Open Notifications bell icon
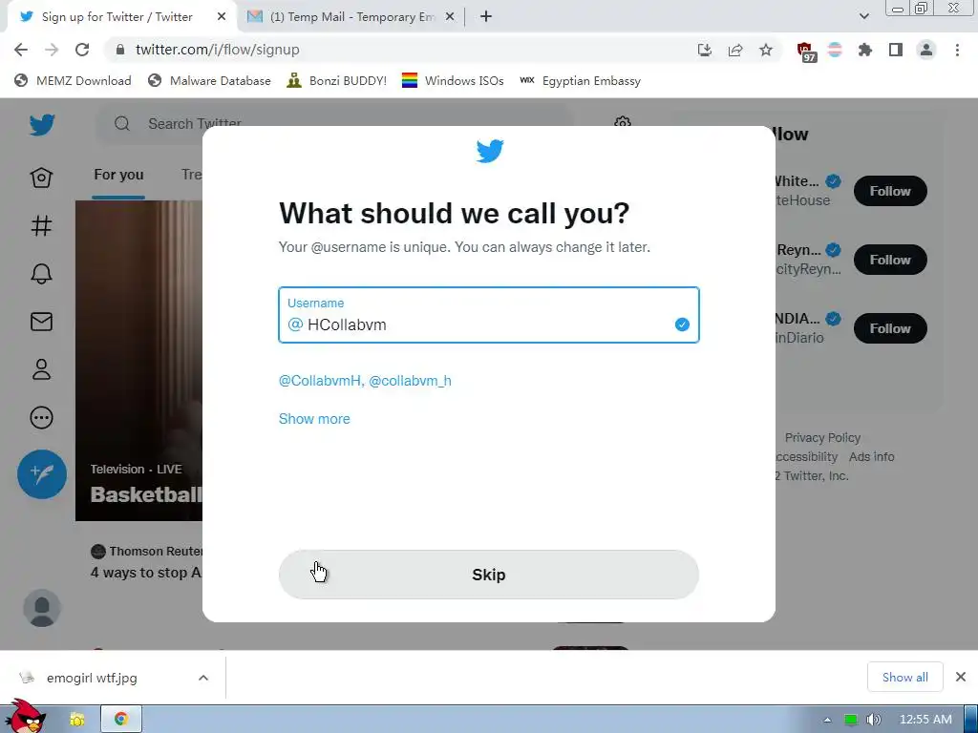 pos(41,274)
